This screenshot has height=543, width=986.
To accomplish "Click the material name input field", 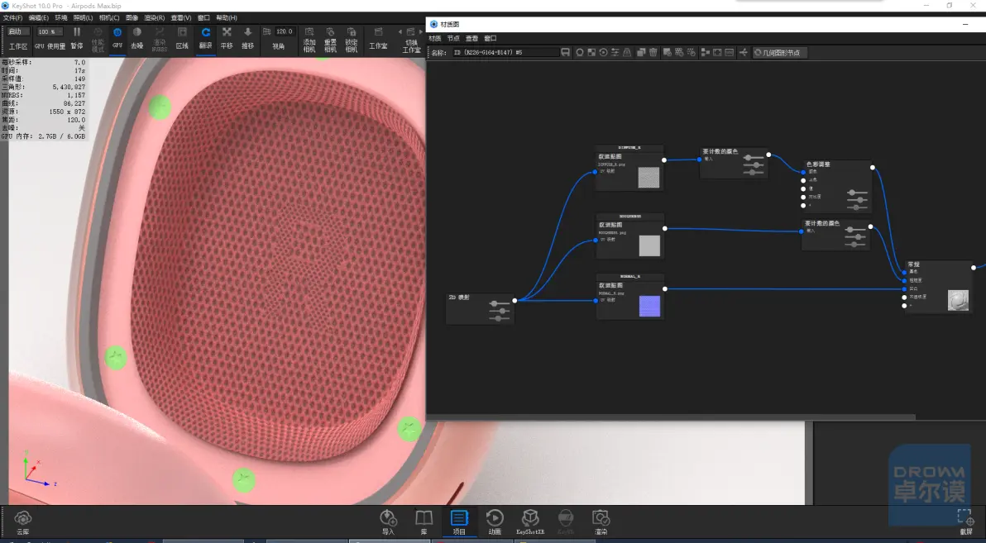I will coord(505,53).
